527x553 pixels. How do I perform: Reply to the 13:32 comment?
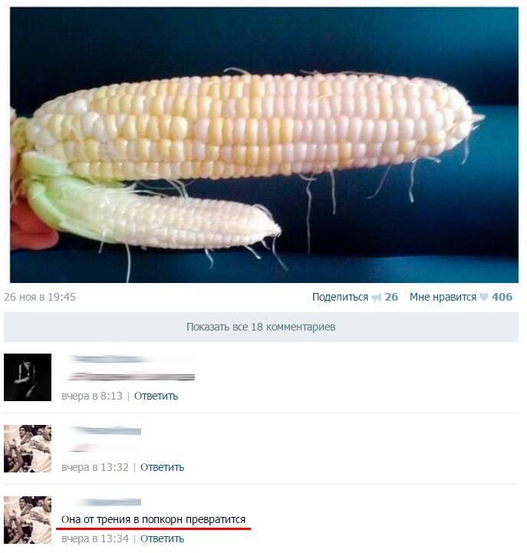(x=163, y=467)
